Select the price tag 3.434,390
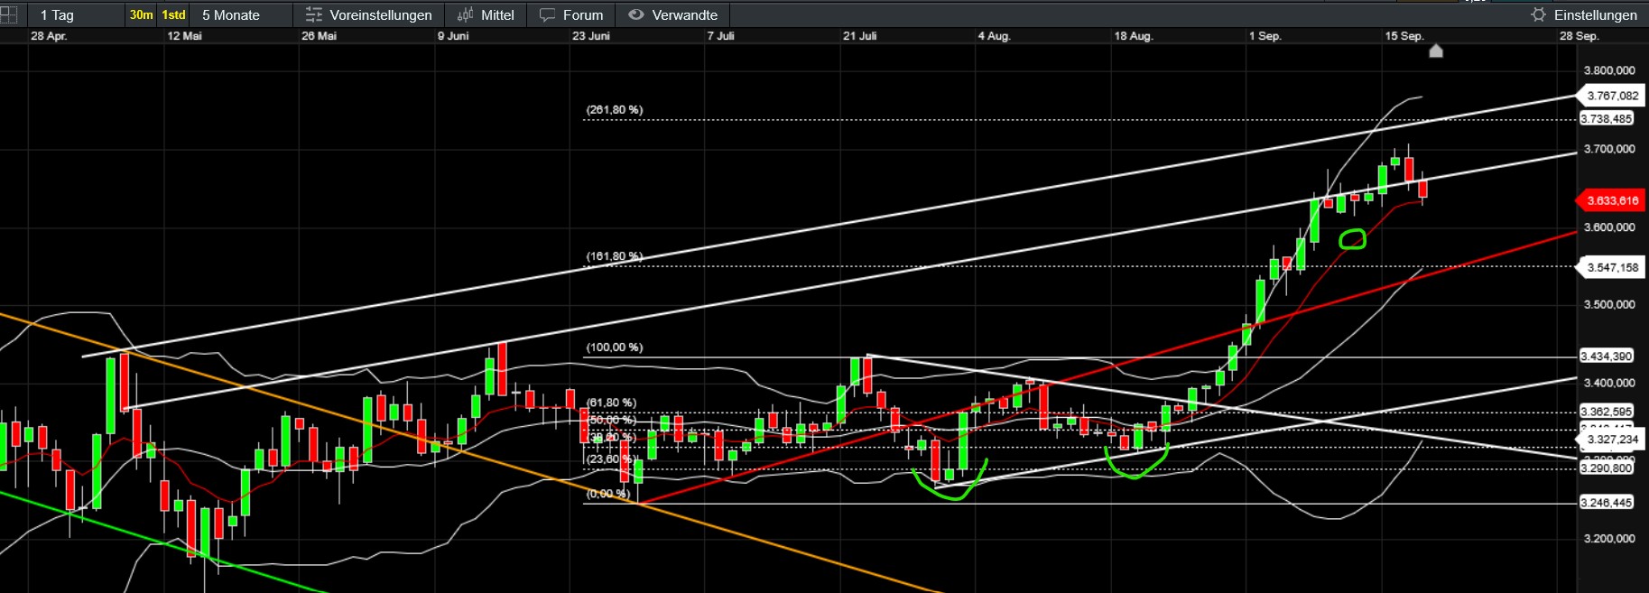Screen dimensions: 1649x593 click(1607, 357)
